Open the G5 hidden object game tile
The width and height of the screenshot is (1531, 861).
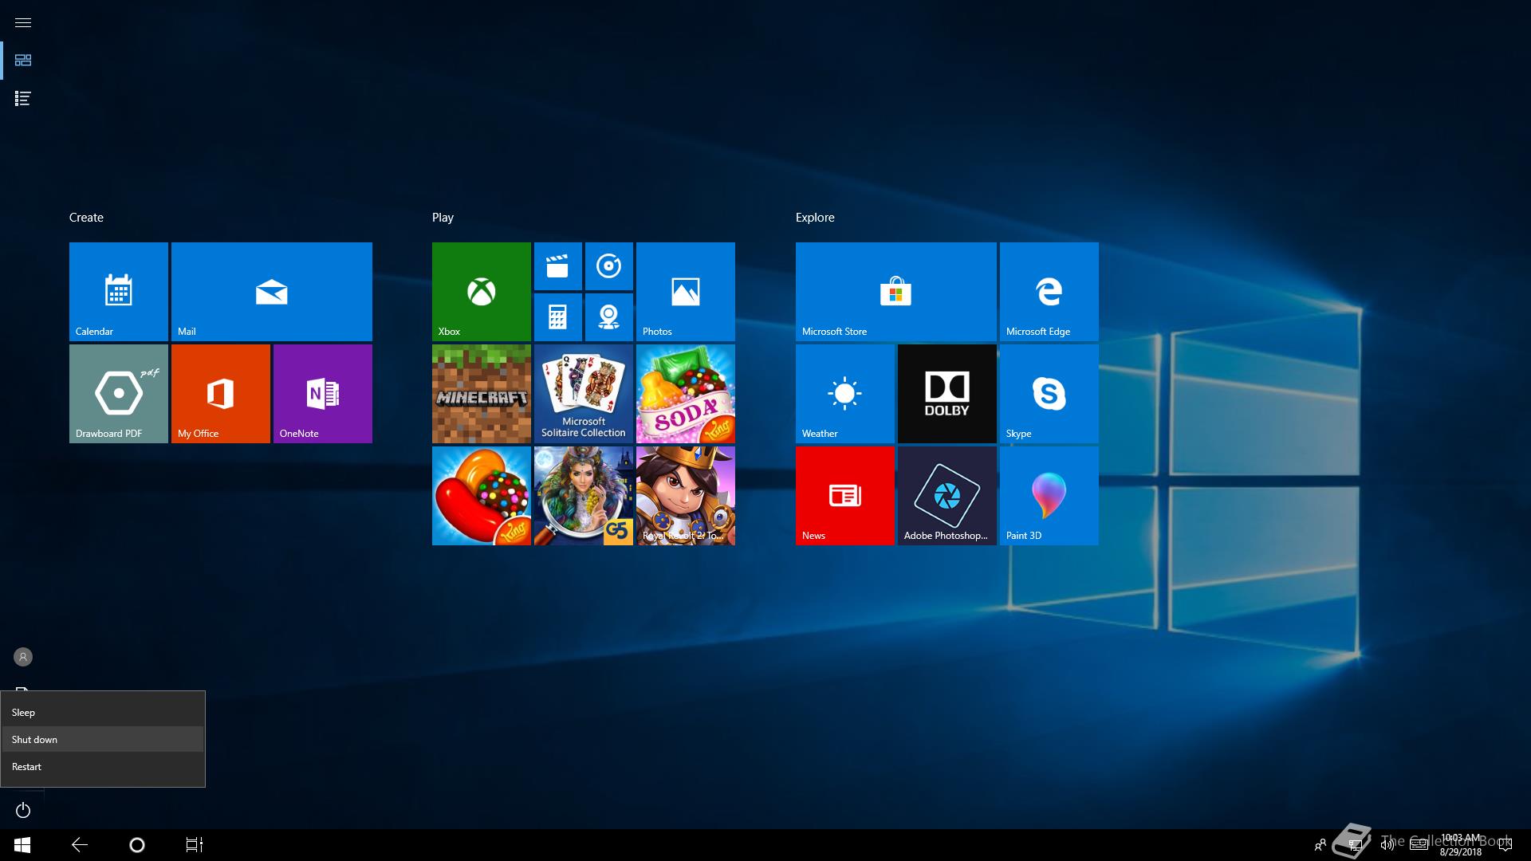pos(584,496)
